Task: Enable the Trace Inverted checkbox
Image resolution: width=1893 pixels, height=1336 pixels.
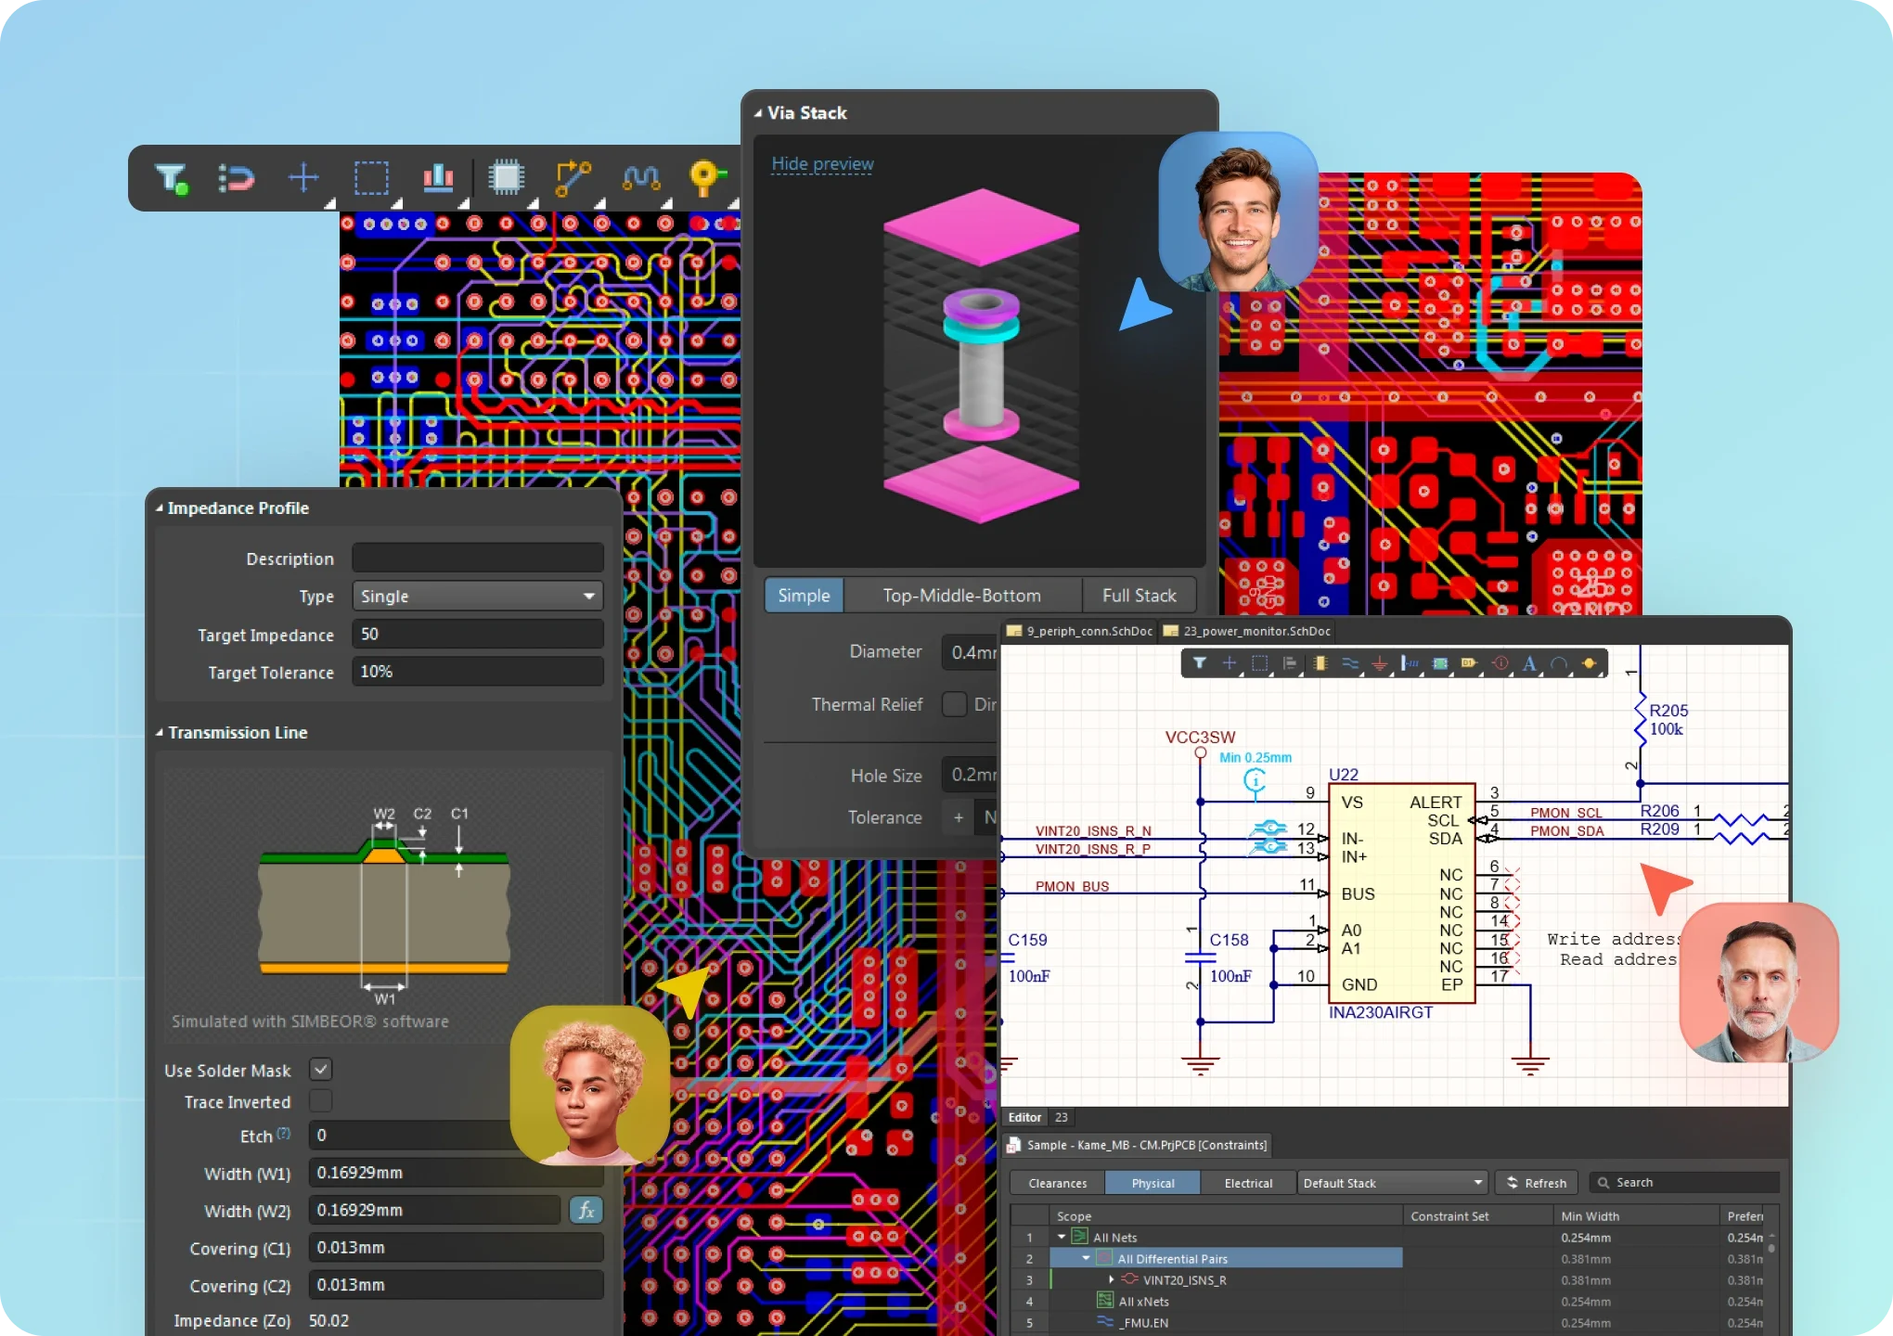Action: pos(321,1101)
